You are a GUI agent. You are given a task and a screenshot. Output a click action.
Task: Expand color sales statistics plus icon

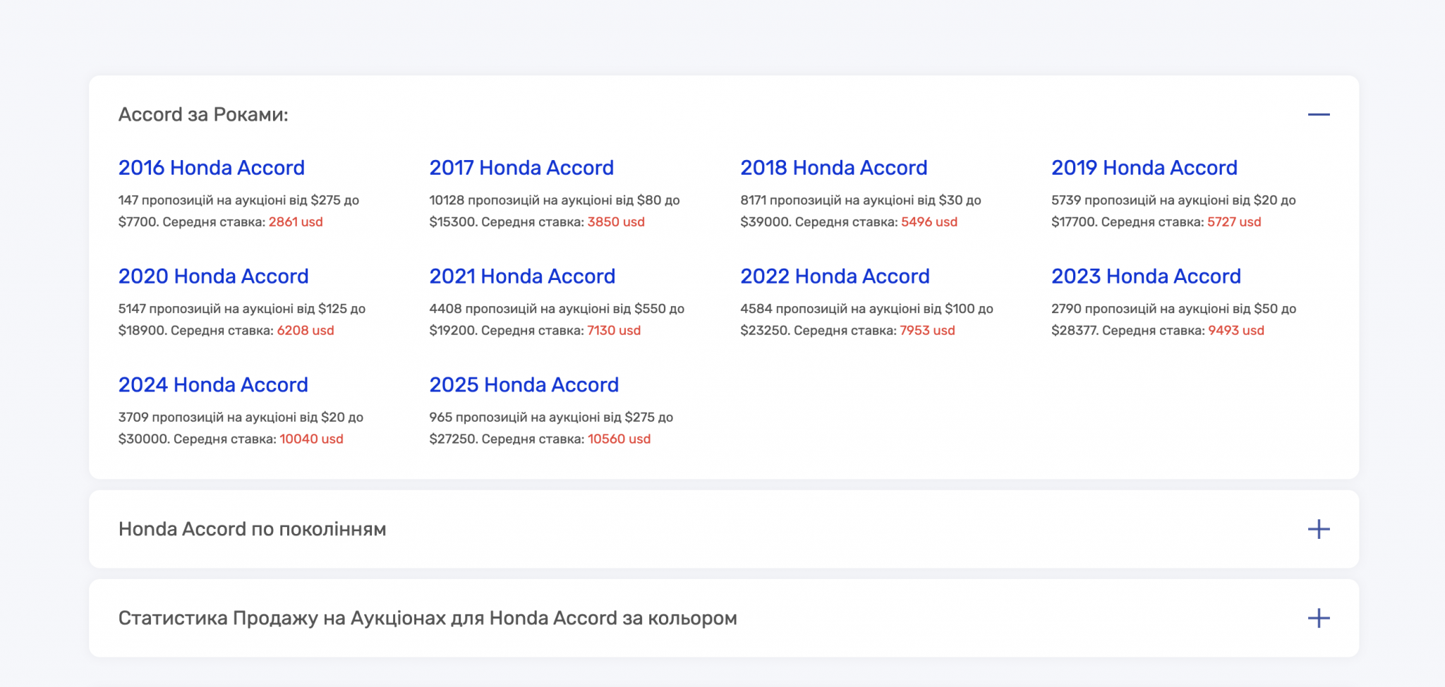(x=1318, y=619)
